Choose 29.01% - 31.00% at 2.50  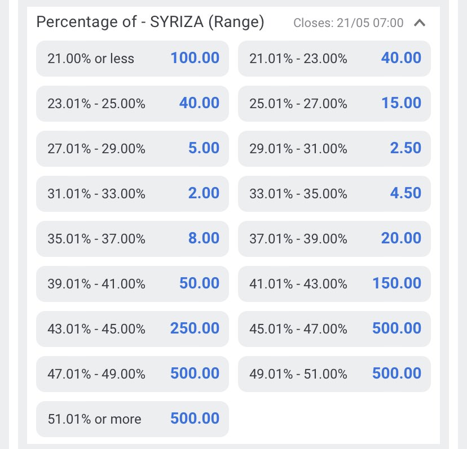[334, 148]
